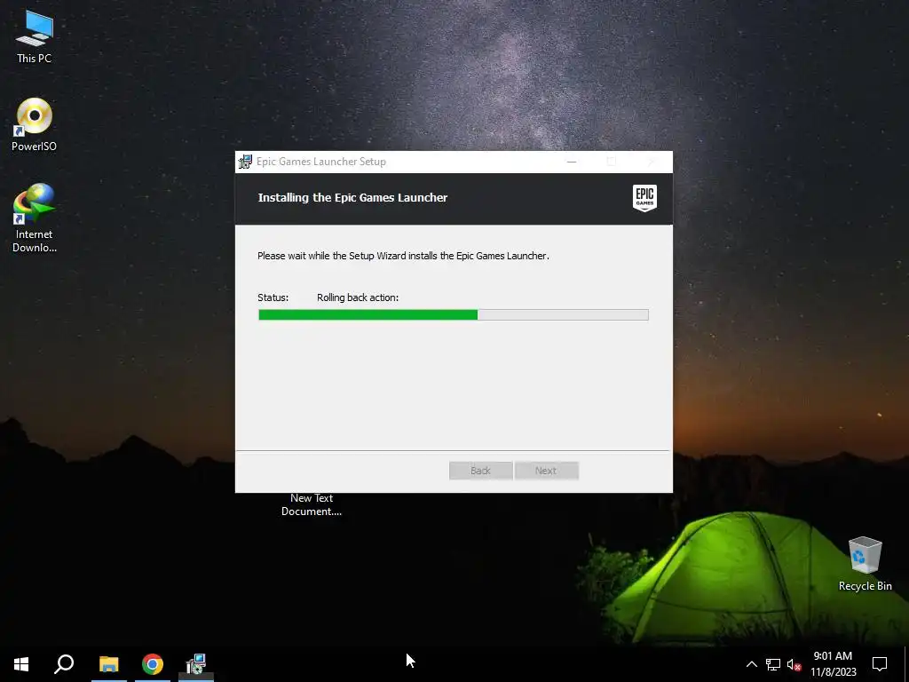Open File Explorer from the taskbar
This screenshot has width=909, height=682.
109,664
